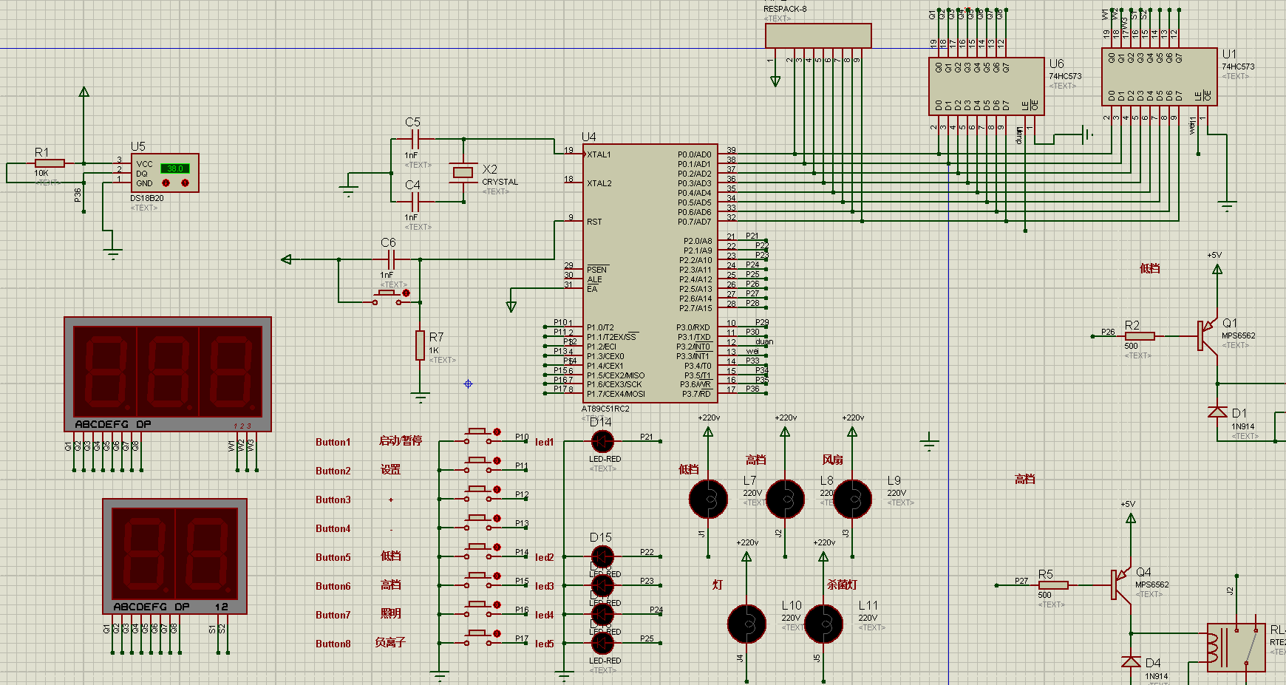Select the R2 500 ohm resistor

point(1140,336)
